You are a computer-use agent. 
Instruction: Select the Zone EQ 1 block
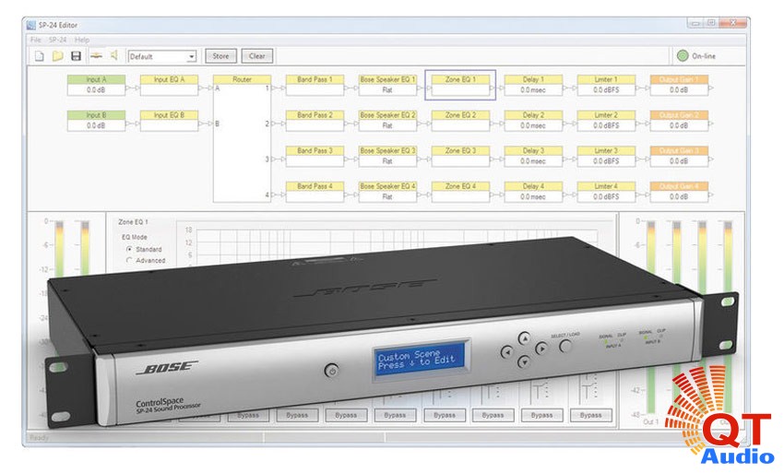460,85
